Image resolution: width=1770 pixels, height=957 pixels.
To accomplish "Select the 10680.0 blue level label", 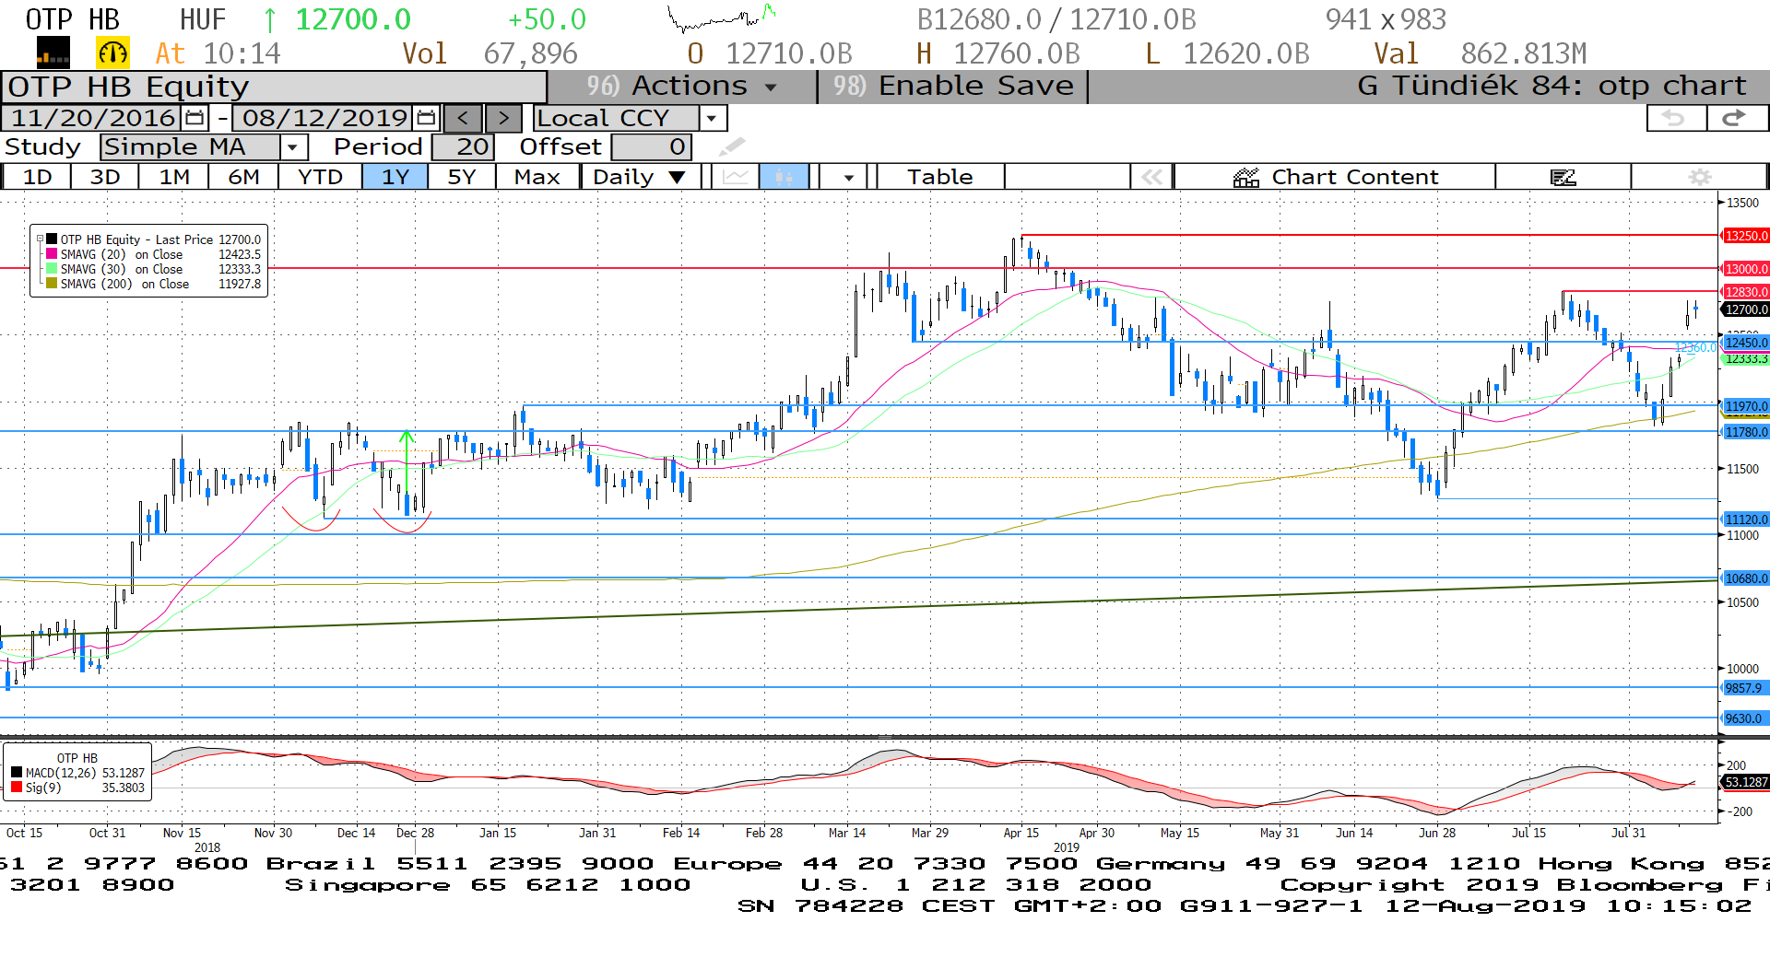I will tap(1746, 578).
